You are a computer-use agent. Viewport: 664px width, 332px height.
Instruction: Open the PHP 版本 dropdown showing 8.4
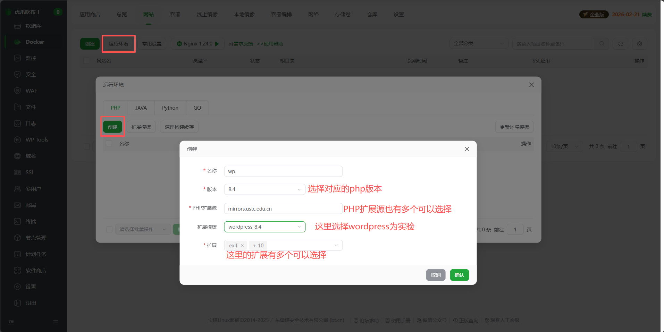click(x=264, y=189)
